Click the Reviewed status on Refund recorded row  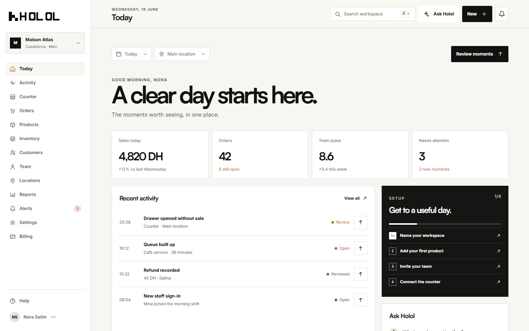tap(338, 274)
